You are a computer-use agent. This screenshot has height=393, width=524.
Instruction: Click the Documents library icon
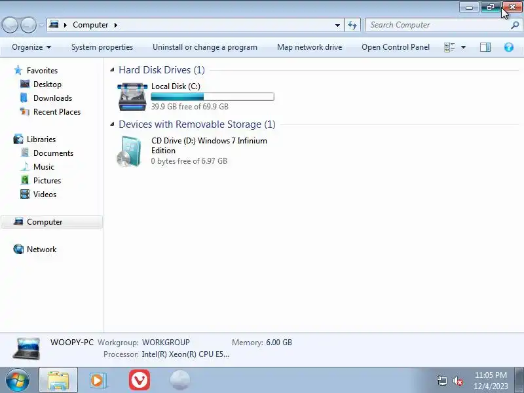[x=25, y=153]
